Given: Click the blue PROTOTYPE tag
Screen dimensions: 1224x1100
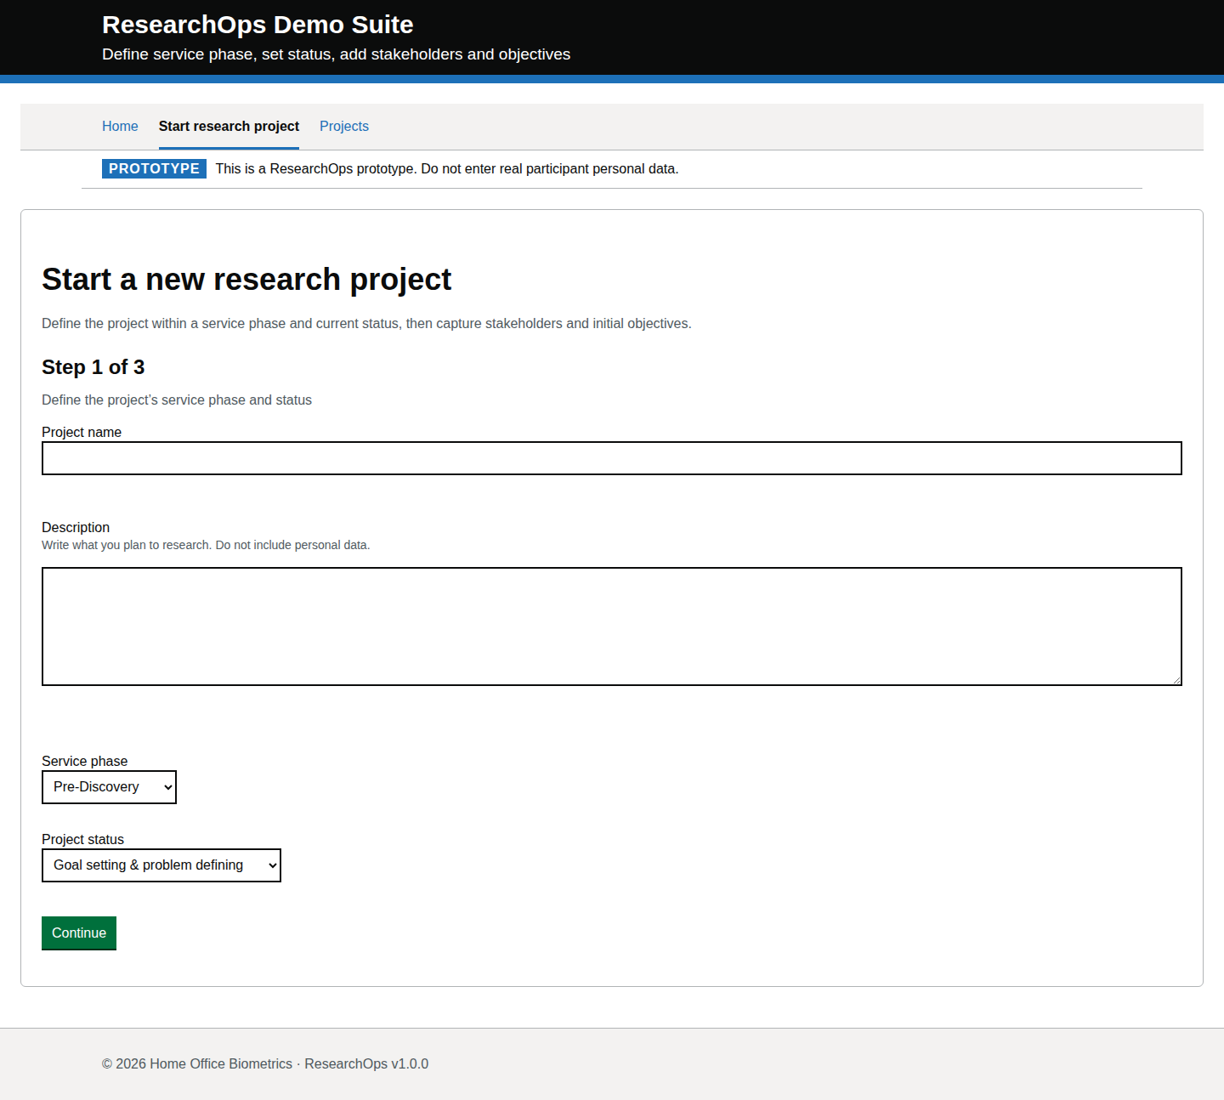Looking at the screenshot, I should (154, 168).
